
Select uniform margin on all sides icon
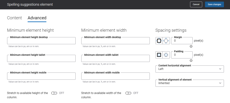tap(159, 41)
